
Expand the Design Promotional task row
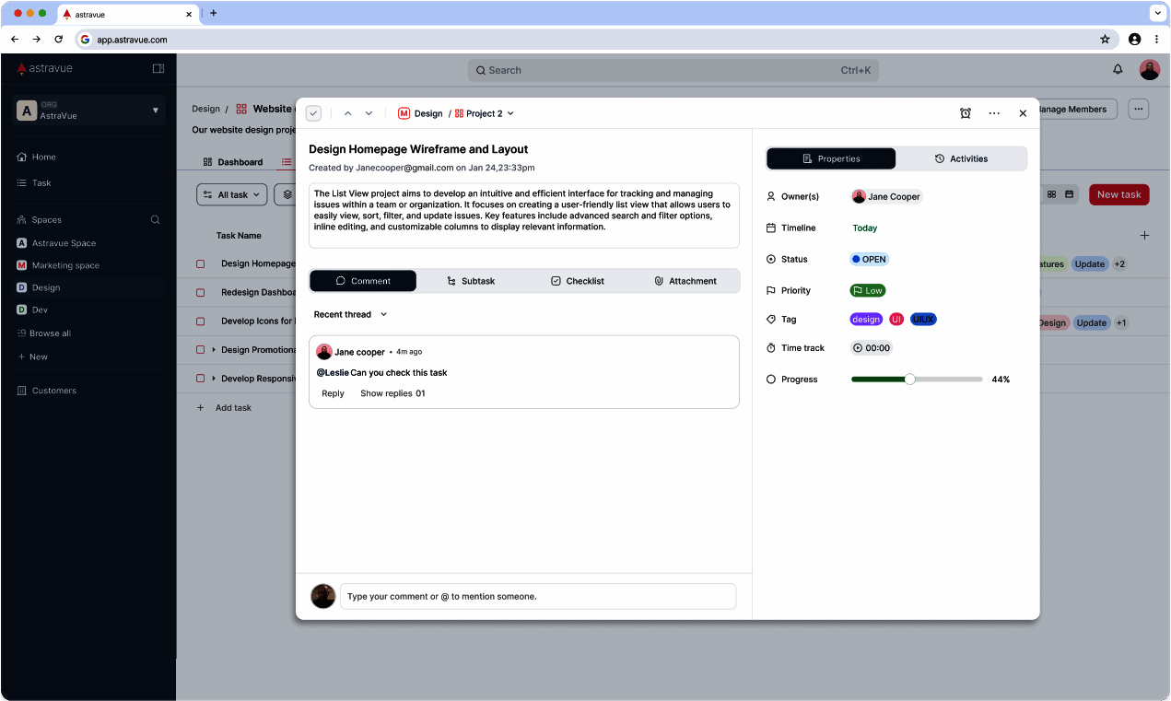pos(214,350)
